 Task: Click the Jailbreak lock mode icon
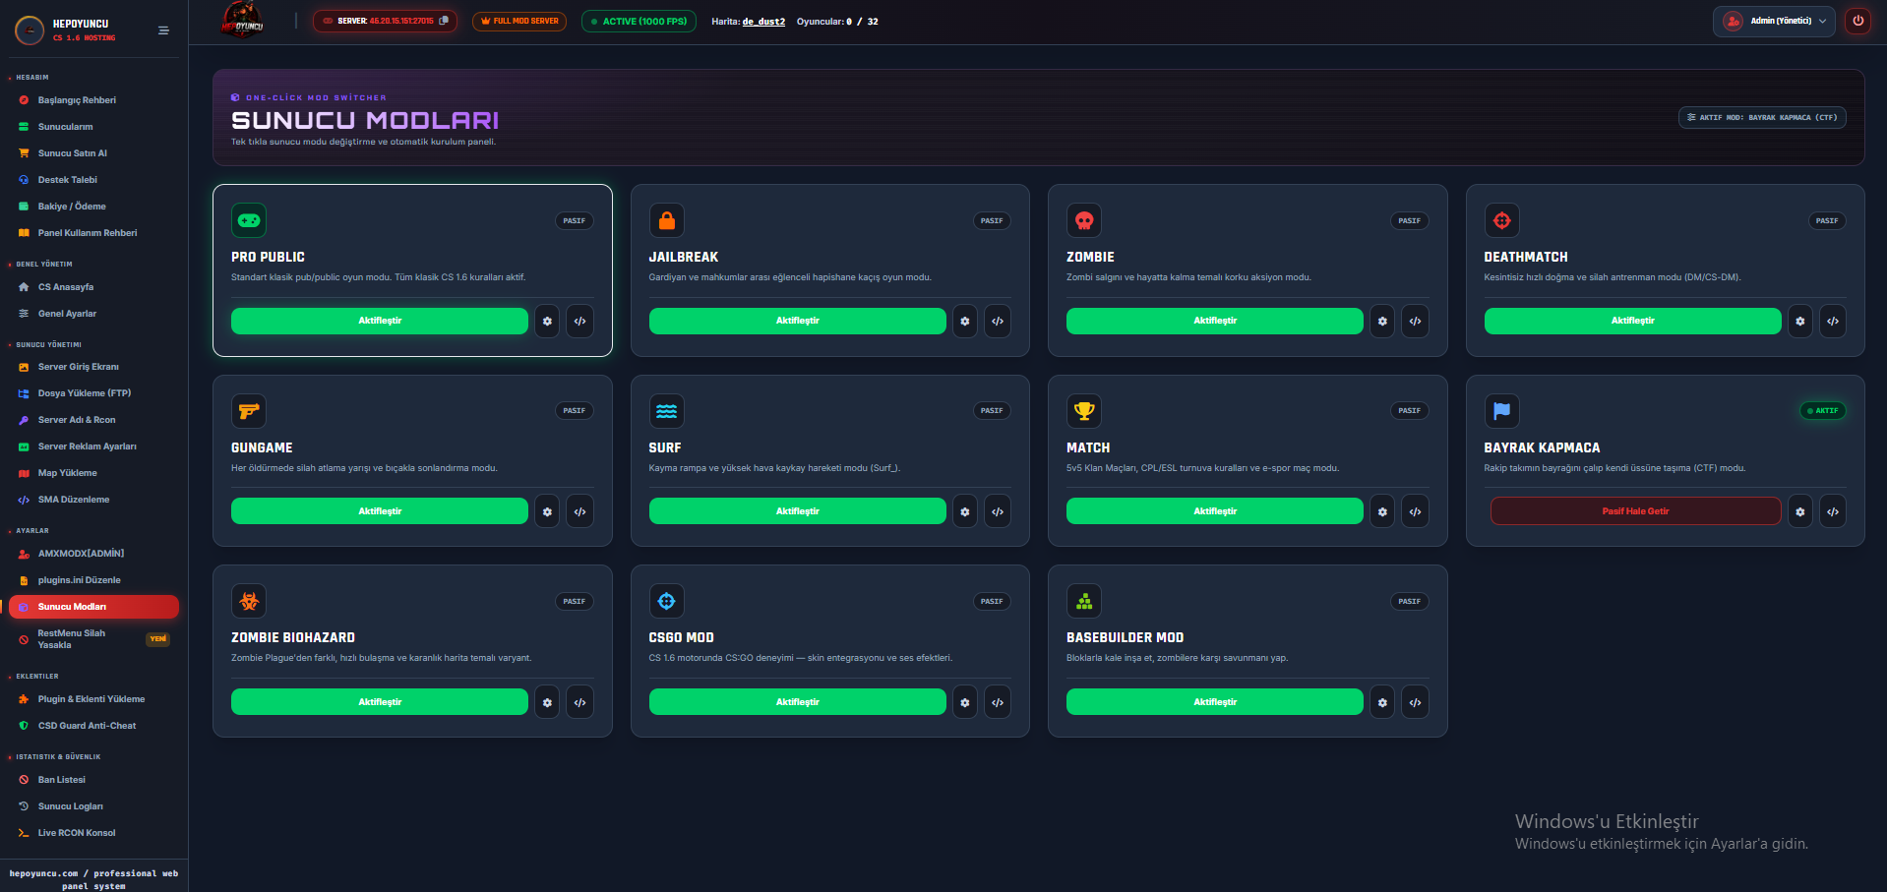point(667,220)
